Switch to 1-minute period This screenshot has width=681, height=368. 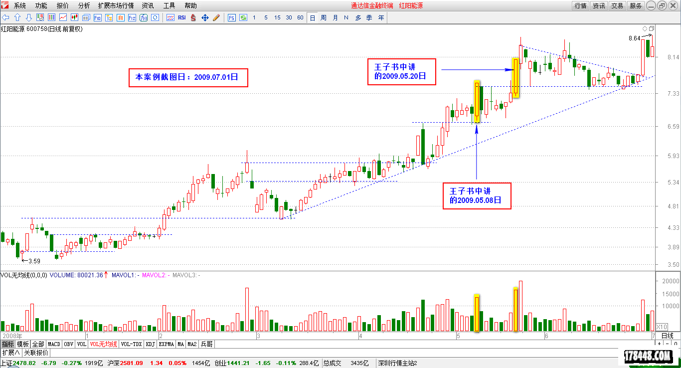[x=254, y=17]
